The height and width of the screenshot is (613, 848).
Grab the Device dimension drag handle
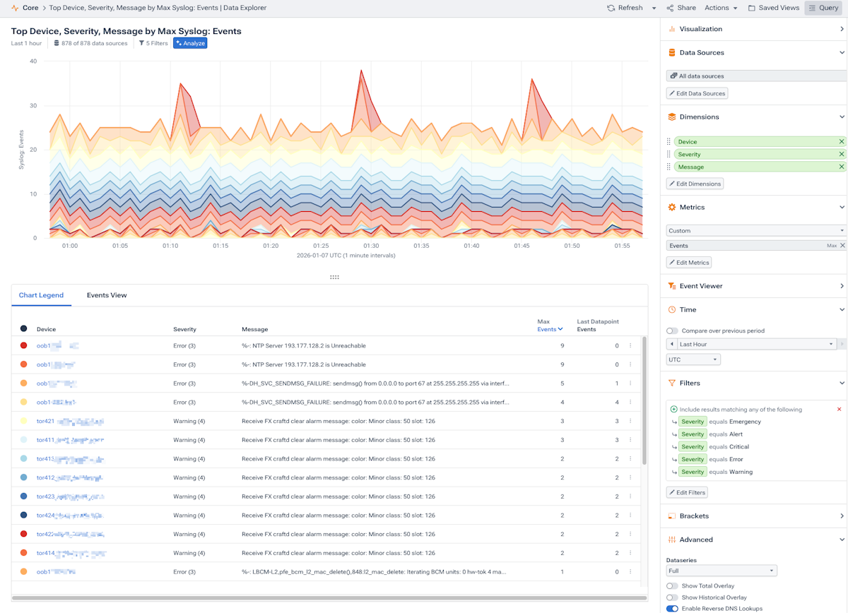coord(669,142)
